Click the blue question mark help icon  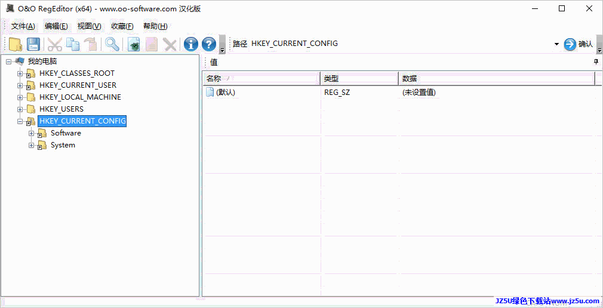(x=209, y=44)
